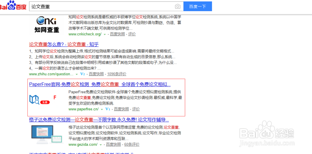Open PaperFree官网 result title
Screen dimensions: 312x154
point(100,84)
